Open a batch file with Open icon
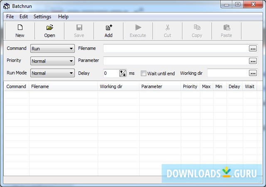The image size is (266, 187). coord(49,27)
